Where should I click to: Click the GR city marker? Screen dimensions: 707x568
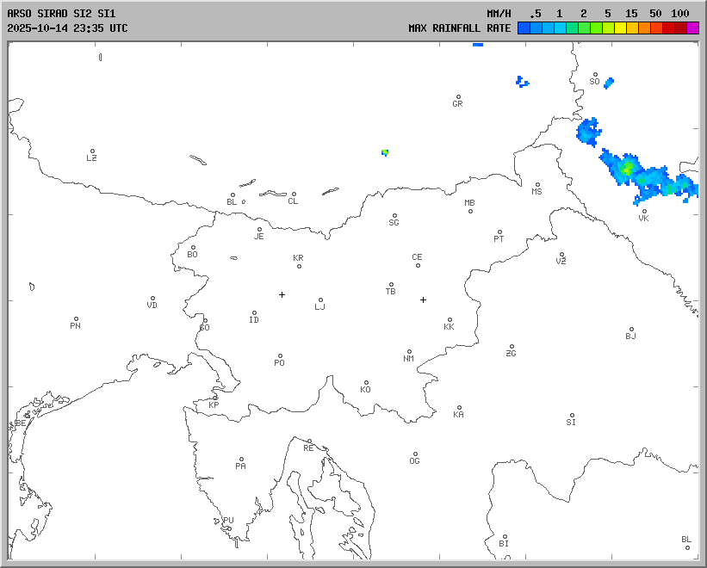(458, 97)
